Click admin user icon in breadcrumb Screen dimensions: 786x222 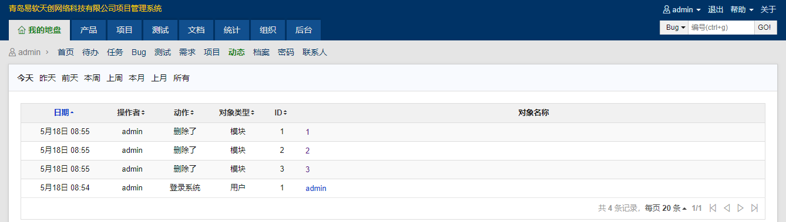pos(12,52)
